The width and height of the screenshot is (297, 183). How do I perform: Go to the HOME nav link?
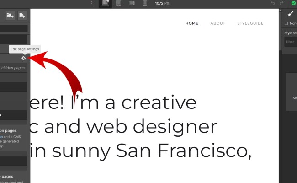click(x=192, y=23)
